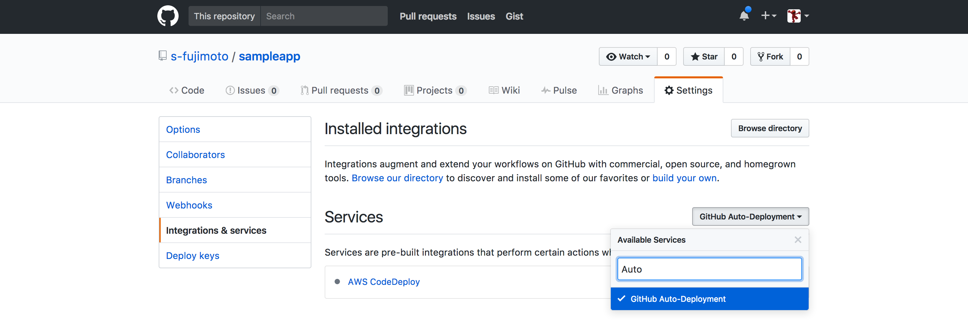Image resolution: width=968 pixels, height=333 pixels.
Task: Click the repository book icon beside s-fujimoto
Action: click(162, 55)
